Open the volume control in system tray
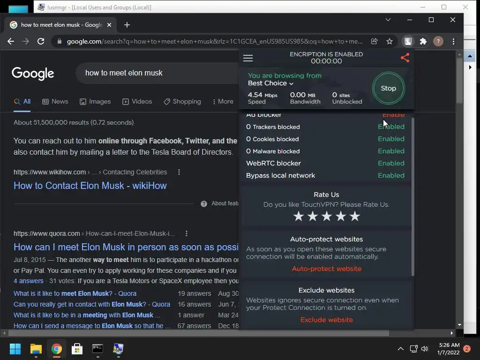 tap(425, 349)
